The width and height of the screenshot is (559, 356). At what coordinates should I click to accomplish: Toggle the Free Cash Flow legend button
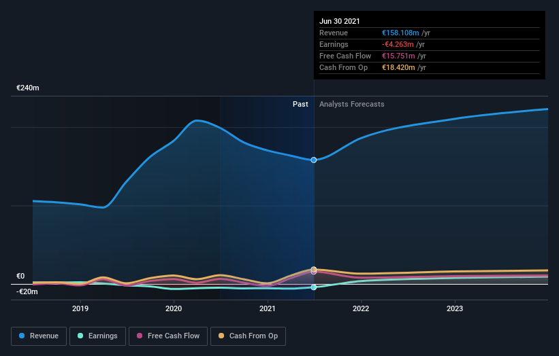(168, 336)
